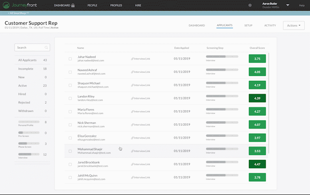Check the box for Shaquon Michael

click(70, 85)
